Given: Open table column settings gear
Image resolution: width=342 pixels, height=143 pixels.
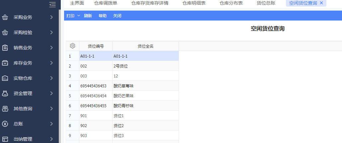Looking at the screenshot, I should coord(73,46).
